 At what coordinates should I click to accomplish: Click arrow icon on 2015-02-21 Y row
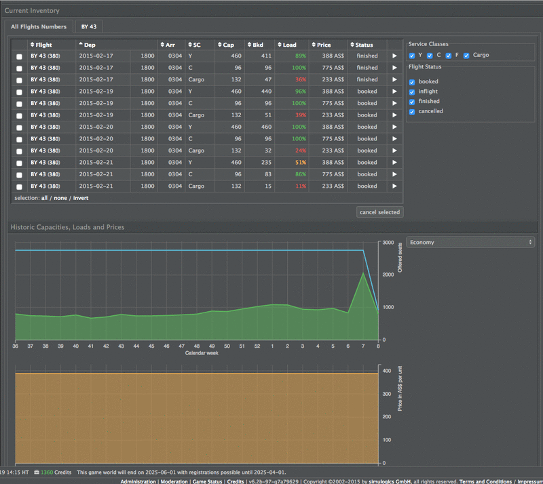394,163
